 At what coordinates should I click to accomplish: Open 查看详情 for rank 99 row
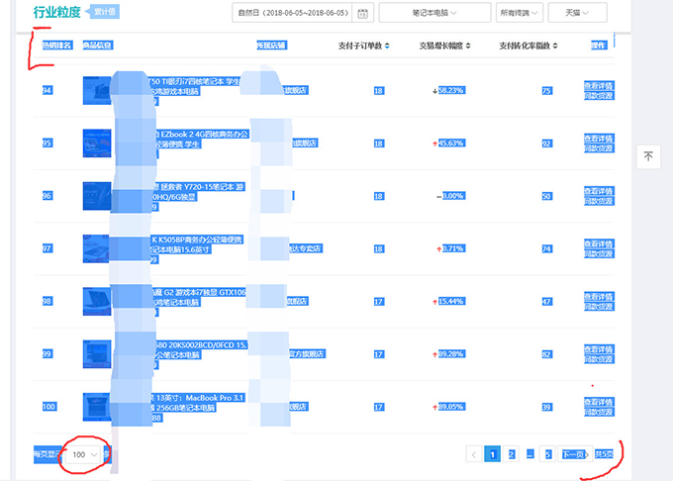point(599,349)
